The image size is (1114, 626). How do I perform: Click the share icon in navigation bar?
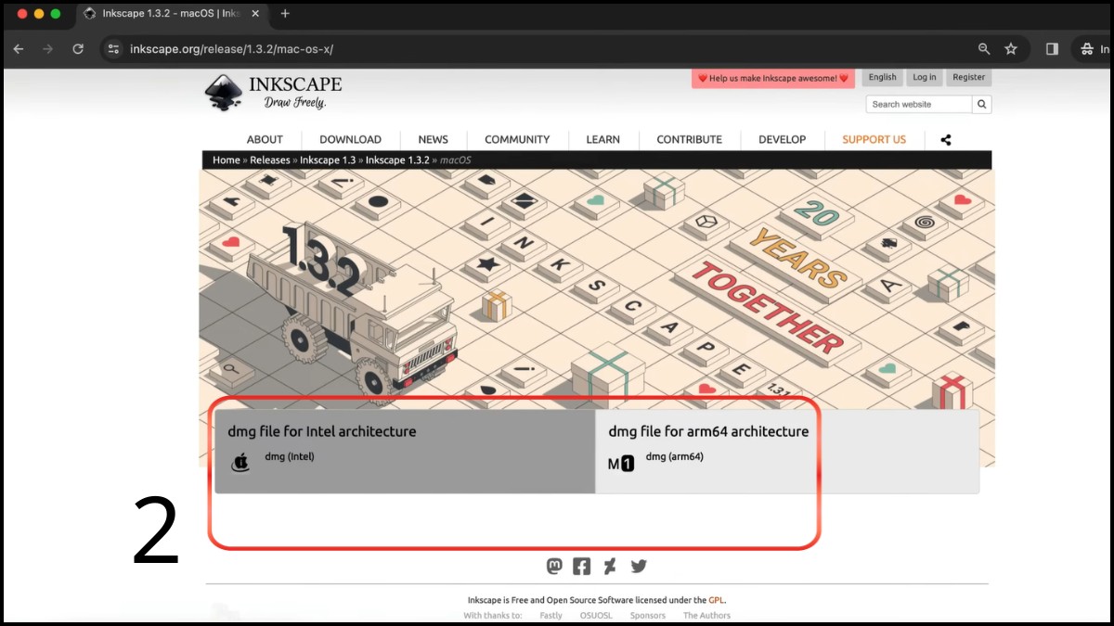[946, 140]
